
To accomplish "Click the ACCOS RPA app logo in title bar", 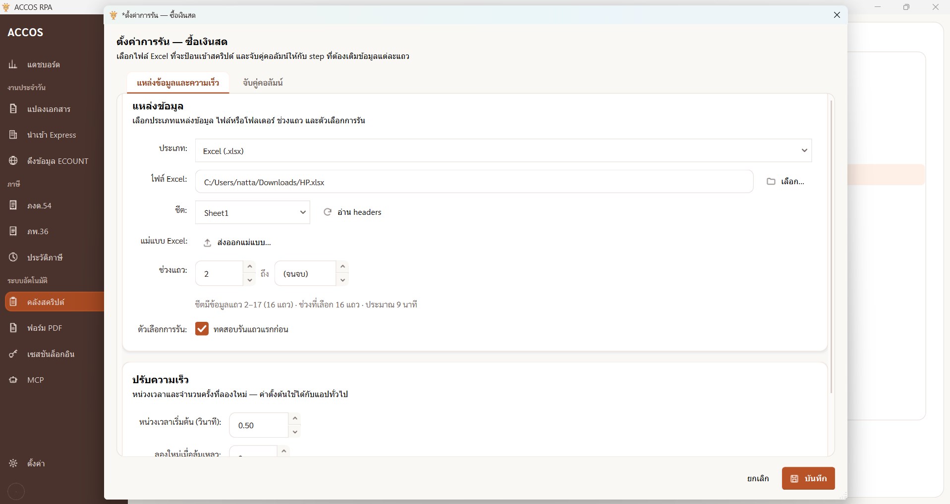I will tap(6, 7).
